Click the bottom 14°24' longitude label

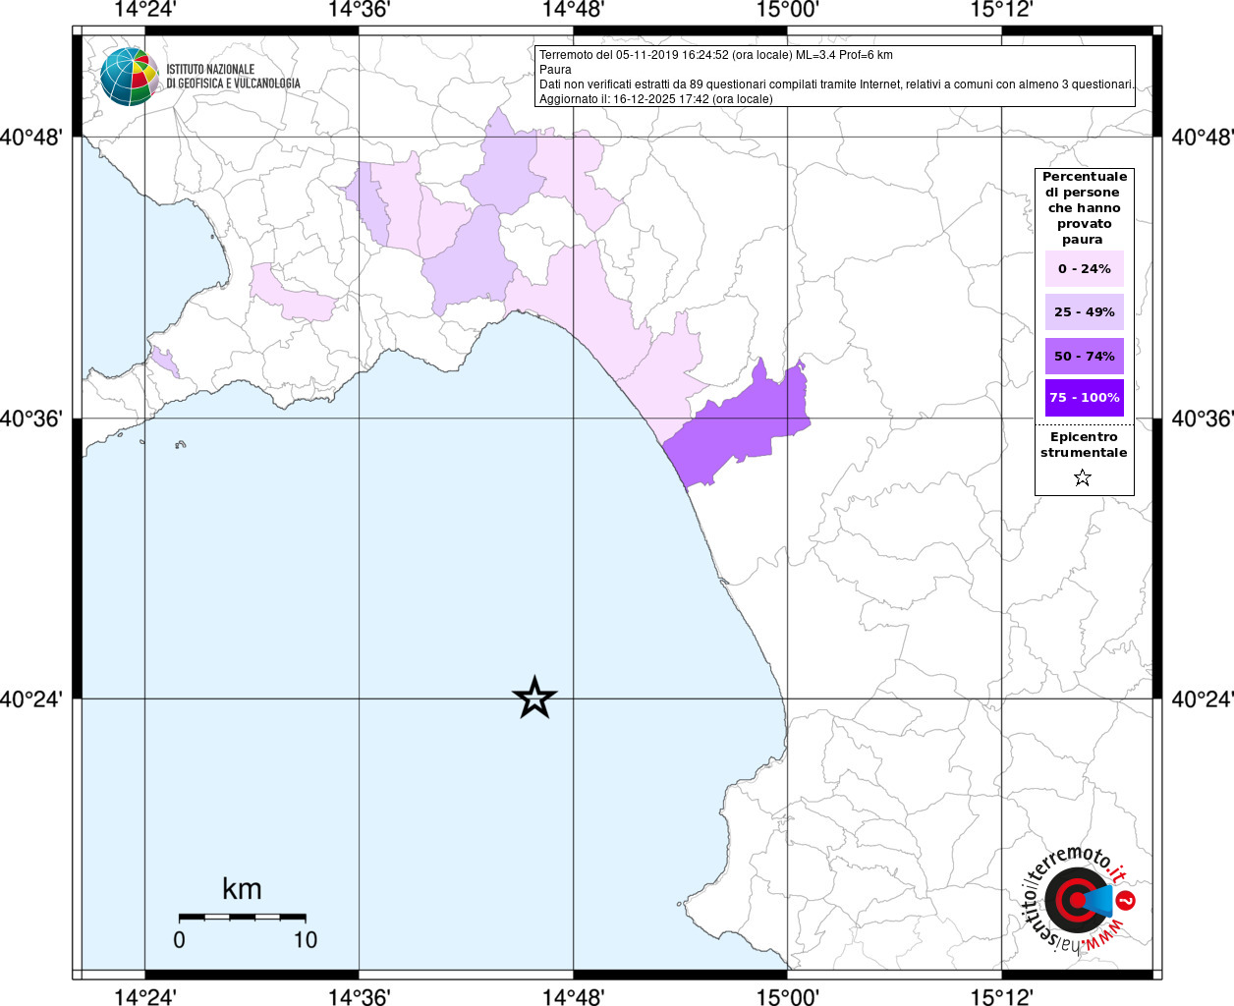[144, 996]
